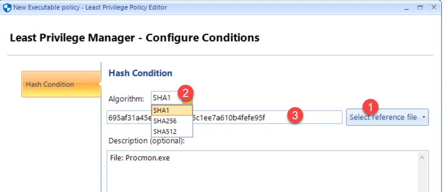
Task: Minimize the Policy Editor window
Action: pos(407,7)
